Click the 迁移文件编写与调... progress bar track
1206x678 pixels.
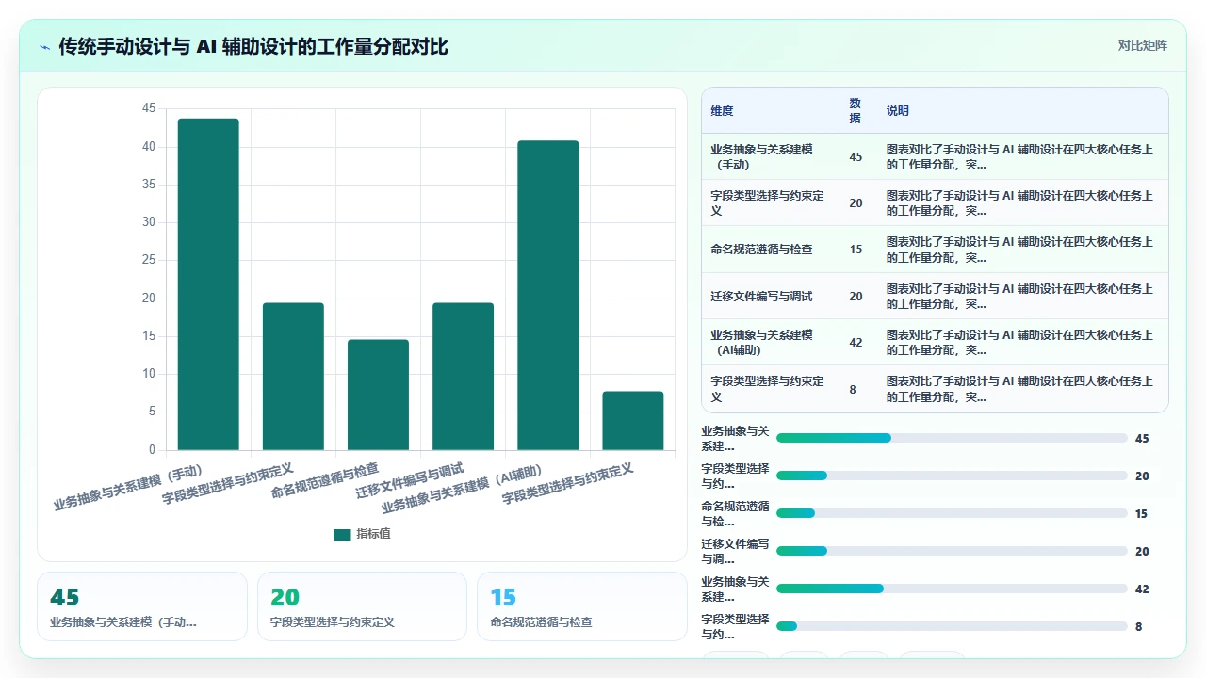tap(952, 551)
